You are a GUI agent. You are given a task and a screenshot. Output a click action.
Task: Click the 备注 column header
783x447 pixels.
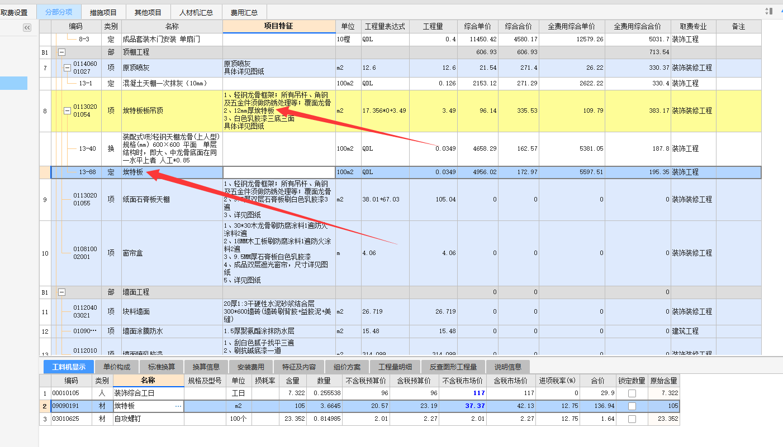click(738, 26)
